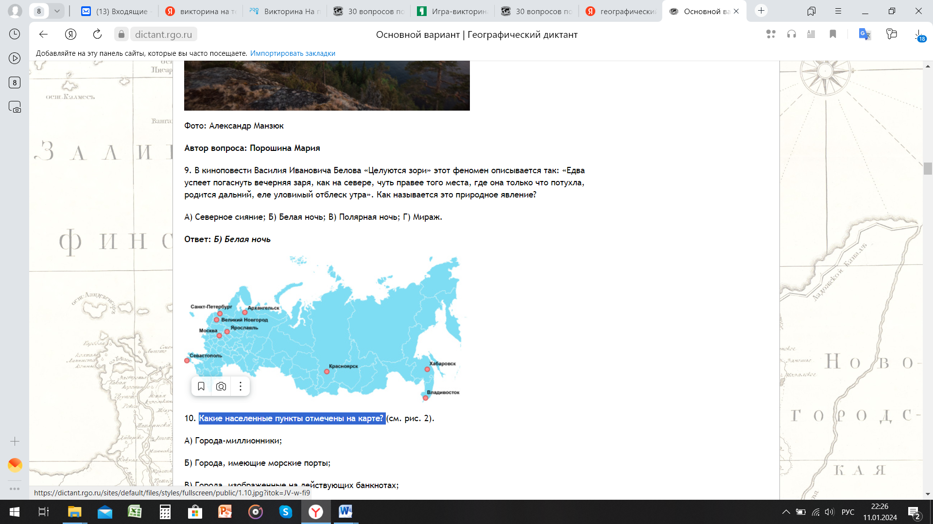Expand tab group dropdown arrow

pyautogui.click(x=57, y=11)
